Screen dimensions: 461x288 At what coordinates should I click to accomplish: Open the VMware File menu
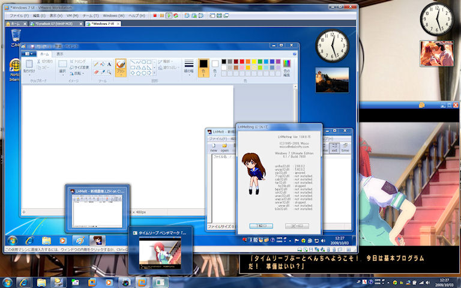[19, 16]
